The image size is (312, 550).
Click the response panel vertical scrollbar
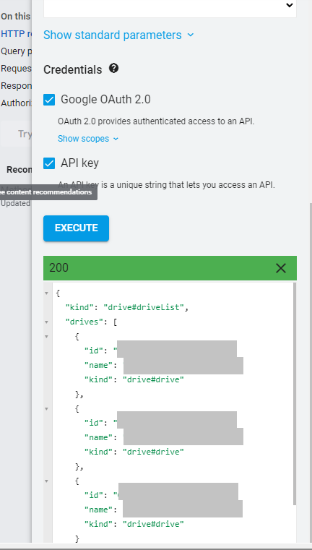tap(295, 393)
